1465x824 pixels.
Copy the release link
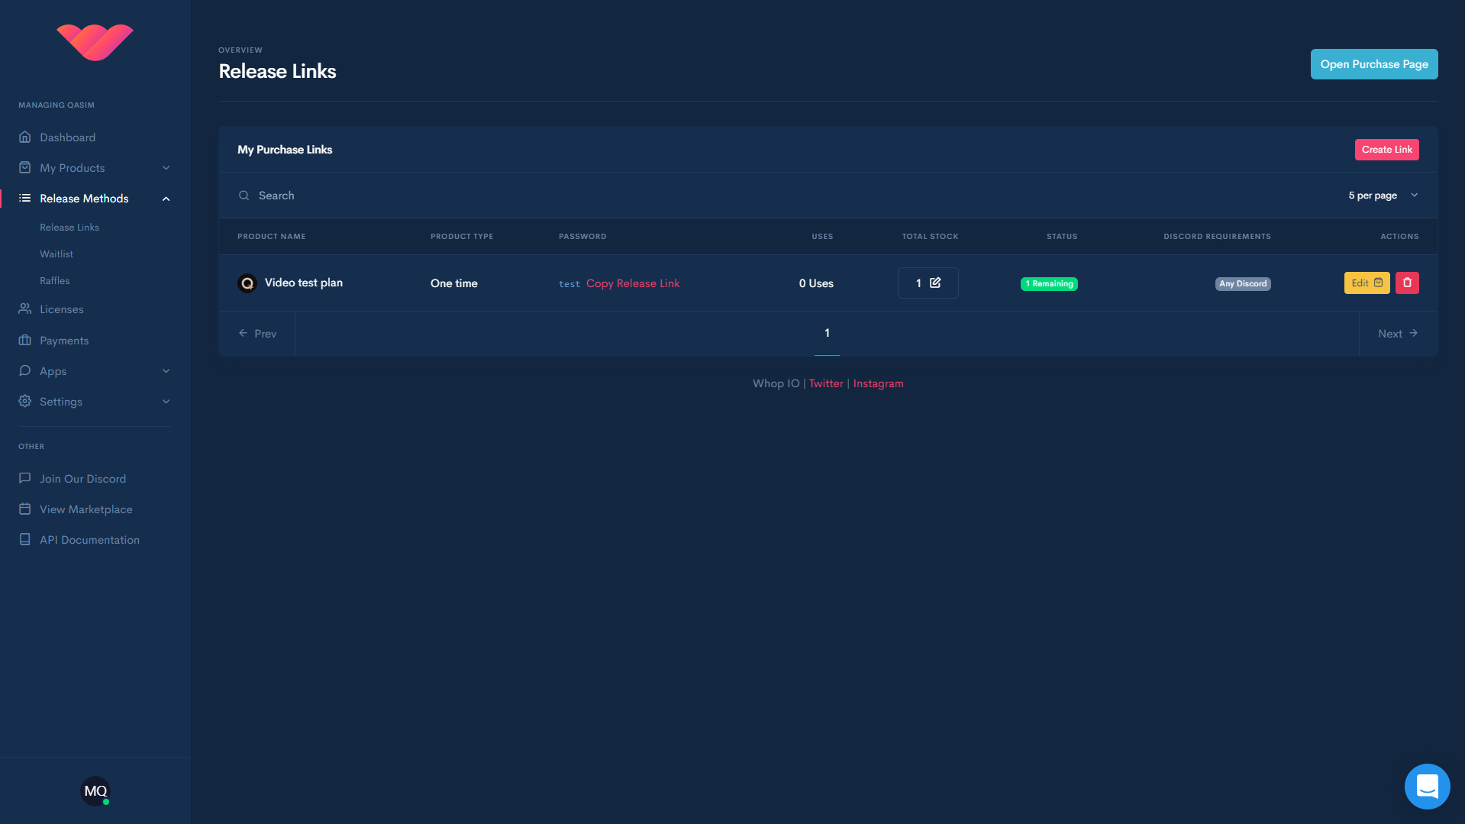[x=632, y=283]
